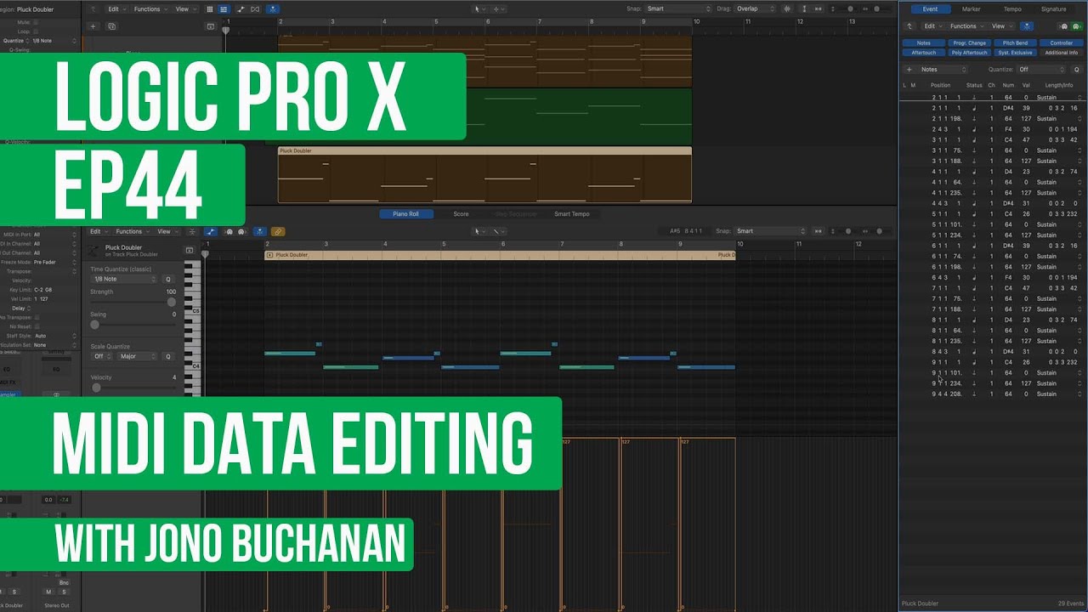Click Q button next to Major scale
Screen dimensions: 1088x612
(x=167, y=356)
